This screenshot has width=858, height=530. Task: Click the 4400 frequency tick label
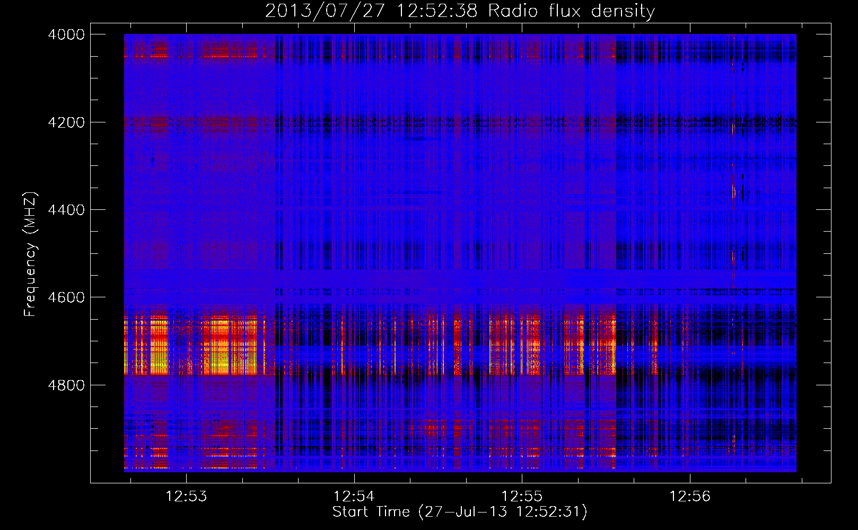pos(66,210)
